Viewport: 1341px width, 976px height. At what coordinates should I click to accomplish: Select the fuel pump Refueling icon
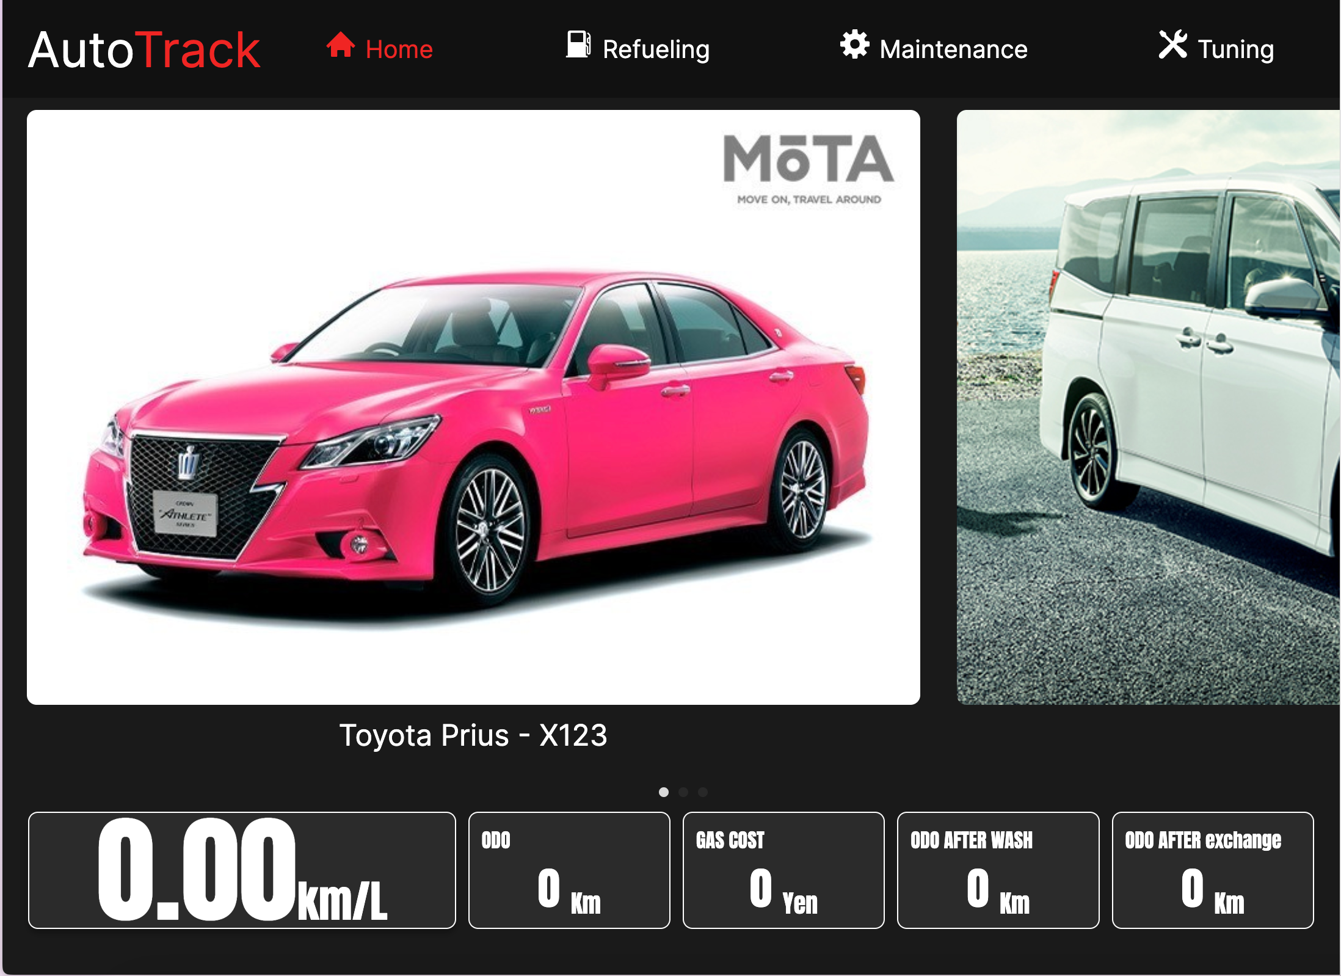tap(577, 46)
